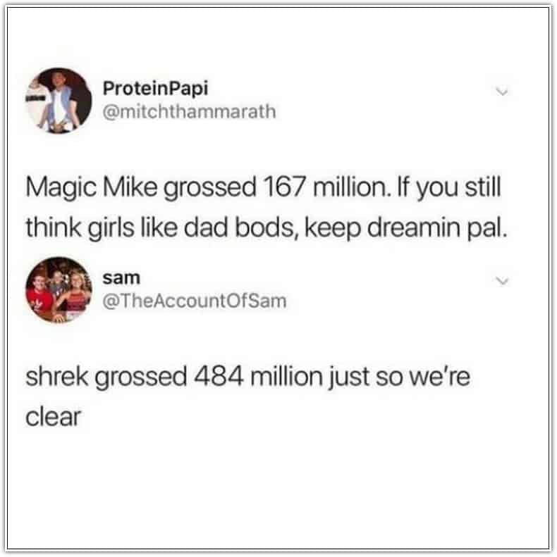Click the word "grossed" in ProteinPapi's tweet
This screenshot has height=557, width=557.
pyautogui.click(x=210, y=189)
